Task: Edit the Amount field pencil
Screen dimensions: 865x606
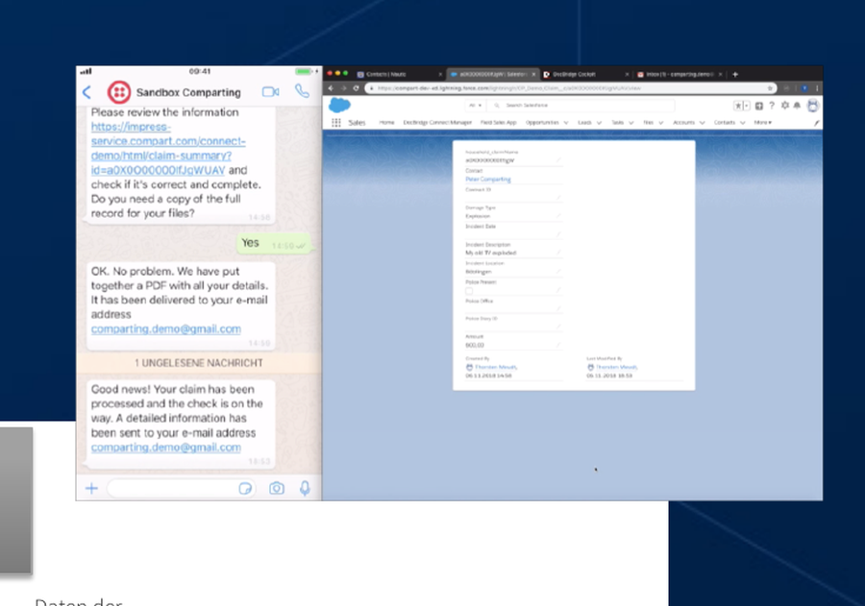Action: [x=558, y=345]
